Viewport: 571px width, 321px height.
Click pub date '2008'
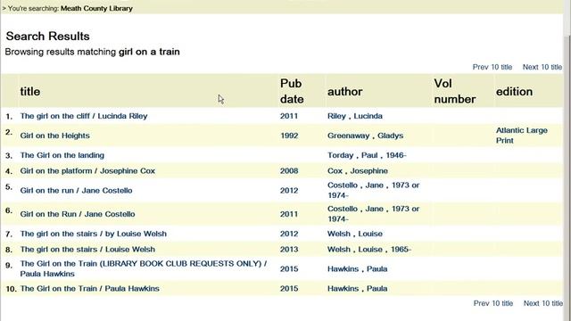click(x=289, y=171)
